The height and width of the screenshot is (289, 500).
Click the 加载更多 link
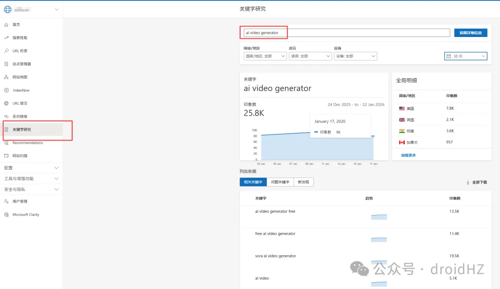408,155
